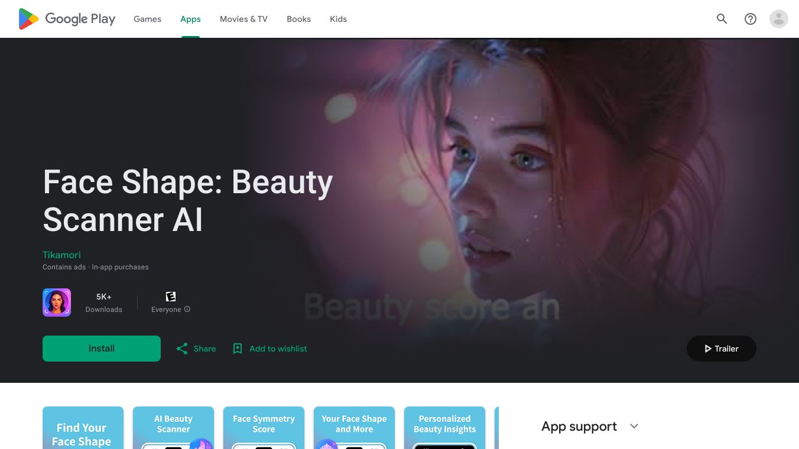Open the AI Beauty Scanner screenshot
The height and width of the screenshot is (449, 799).
pos(173,428)
